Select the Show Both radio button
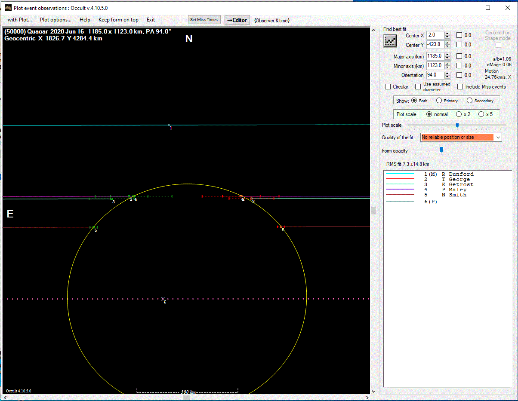 [x=414, y=101]
